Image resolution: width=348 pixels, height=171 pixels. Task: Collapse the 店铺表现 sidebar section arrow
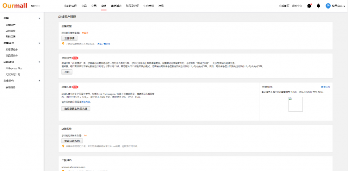39,43
